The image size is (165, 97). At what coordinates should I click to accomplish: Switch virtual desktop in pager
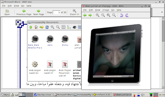point(22,95)
